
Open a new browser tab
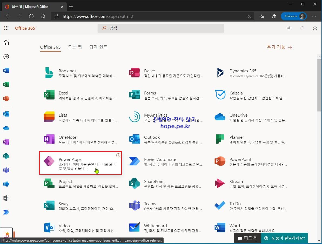pos(71,6)
